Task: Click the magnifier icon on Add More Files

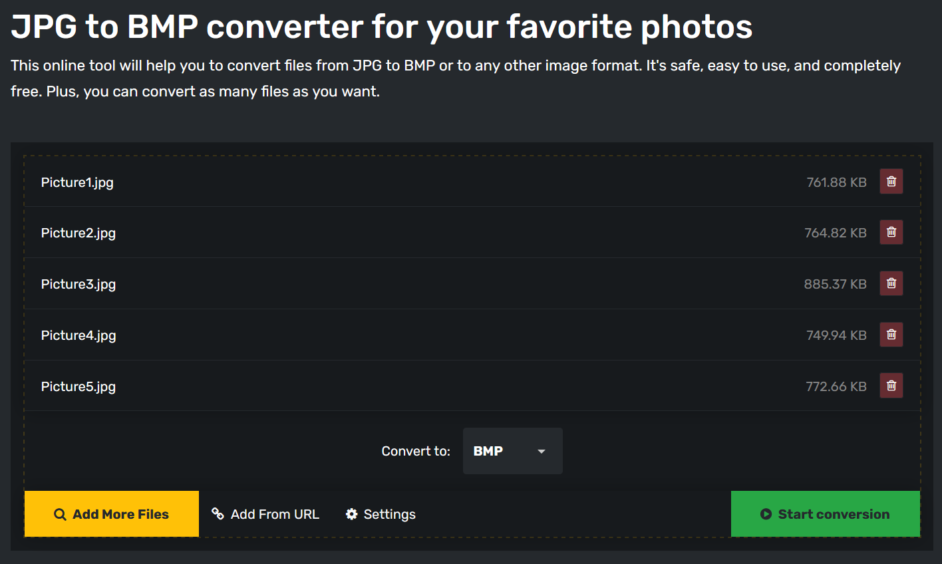Action: (x=60, y=514)
